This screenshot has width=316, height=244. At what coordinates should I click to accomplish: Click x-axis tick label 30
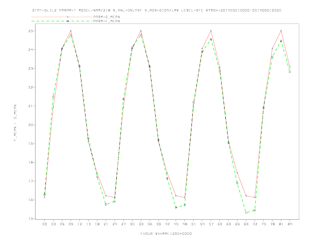pyautogui.click(x=132, y=224)
